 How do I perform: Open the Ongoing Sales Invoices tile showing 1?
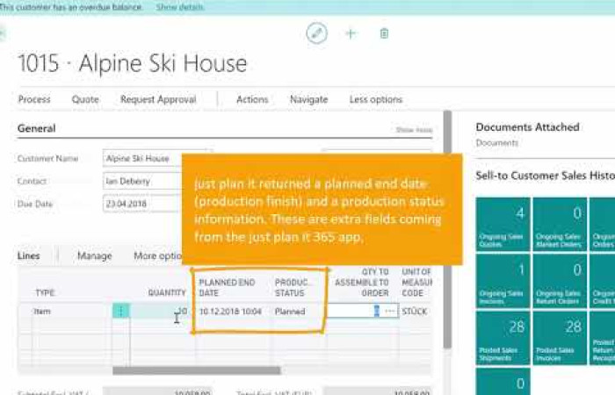point(503,281)
